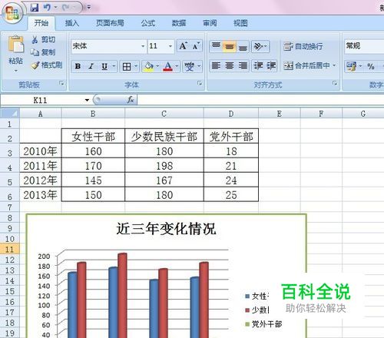Image resolution: width=384 pixels, height=338 pixels.
Task: Open font size dropdown 11
Action: pyautogui.click(x=170, y=46)
